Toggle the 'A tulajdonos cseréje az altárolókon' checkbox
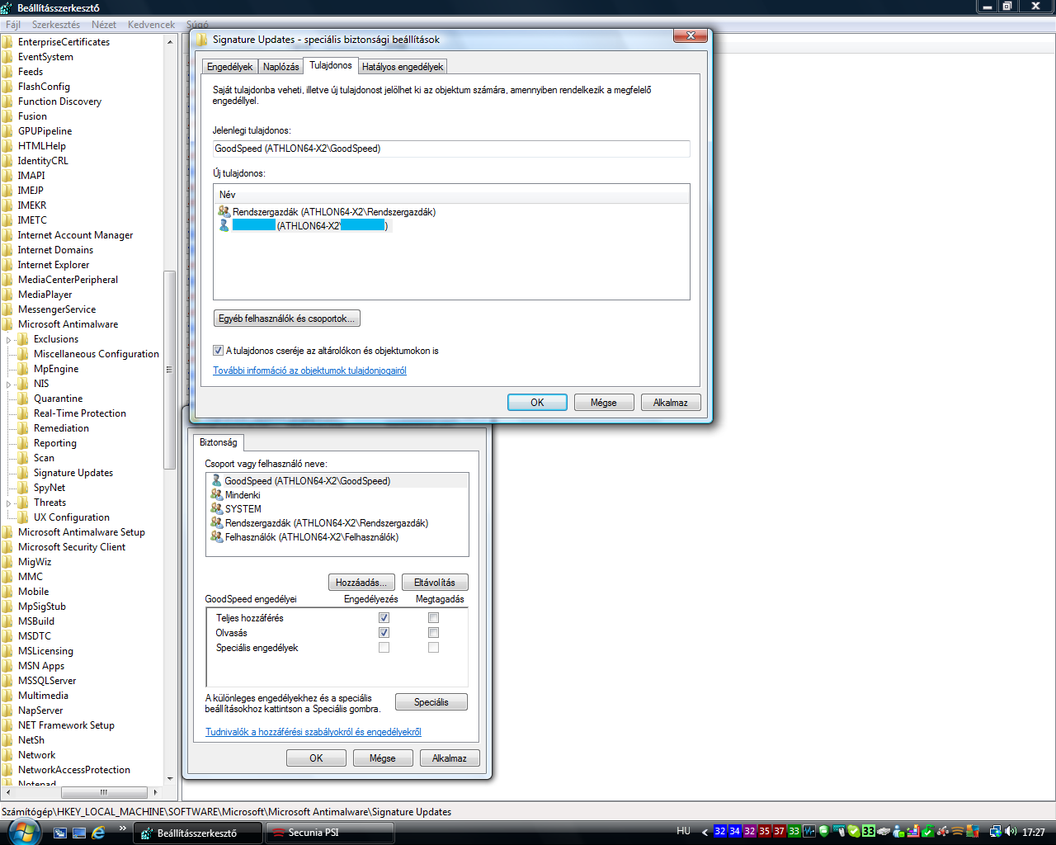 coord(219,351)
